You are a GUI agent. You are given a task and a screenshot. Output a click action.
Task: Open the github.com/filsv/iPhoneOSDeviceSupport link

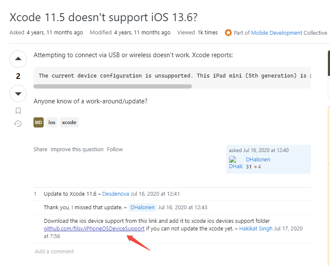tap(94, 229)
